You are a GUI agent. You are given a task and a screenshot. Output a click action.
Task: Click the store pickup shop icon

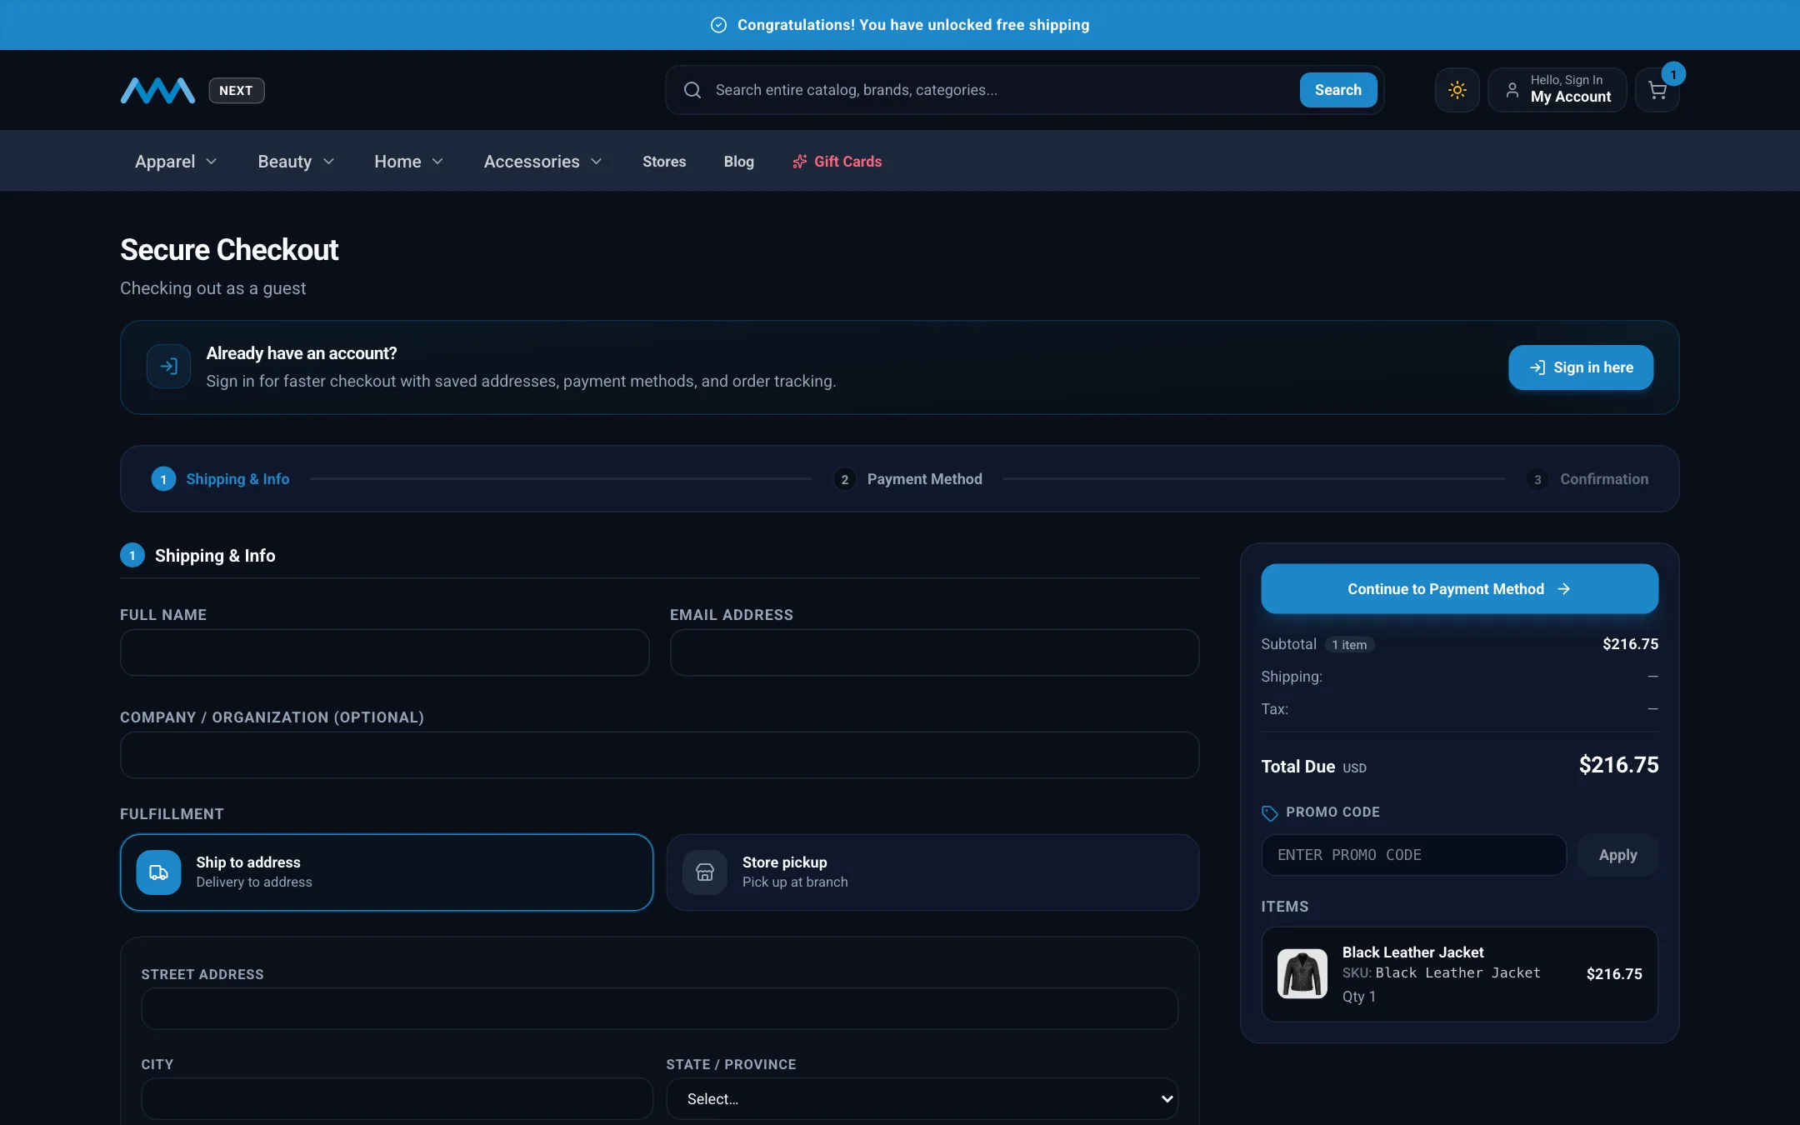[705, 872]
